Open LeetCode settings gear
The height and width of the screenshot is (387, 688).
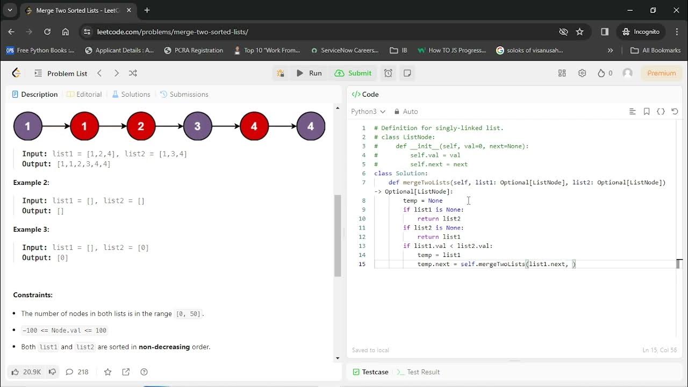[582, 73]
